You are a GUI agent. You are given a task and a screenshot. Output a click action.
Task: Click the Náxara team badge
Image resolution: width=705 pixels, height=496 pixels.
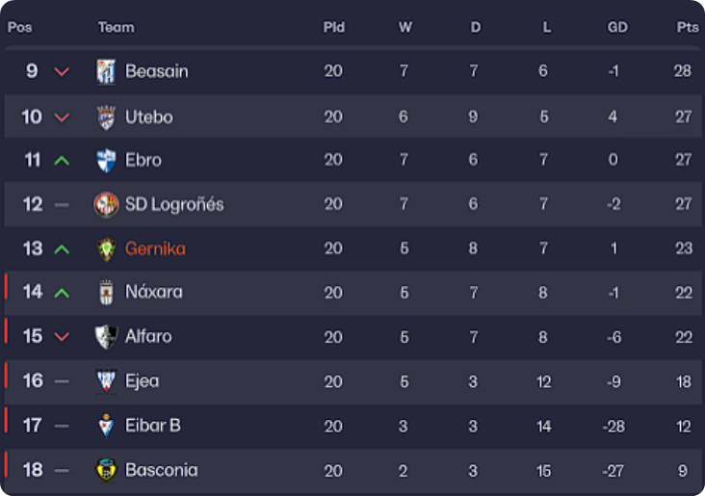pos(106,292)
